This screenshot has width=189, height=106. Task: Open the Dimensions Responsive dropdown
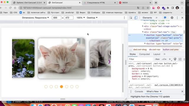point(35,18)
